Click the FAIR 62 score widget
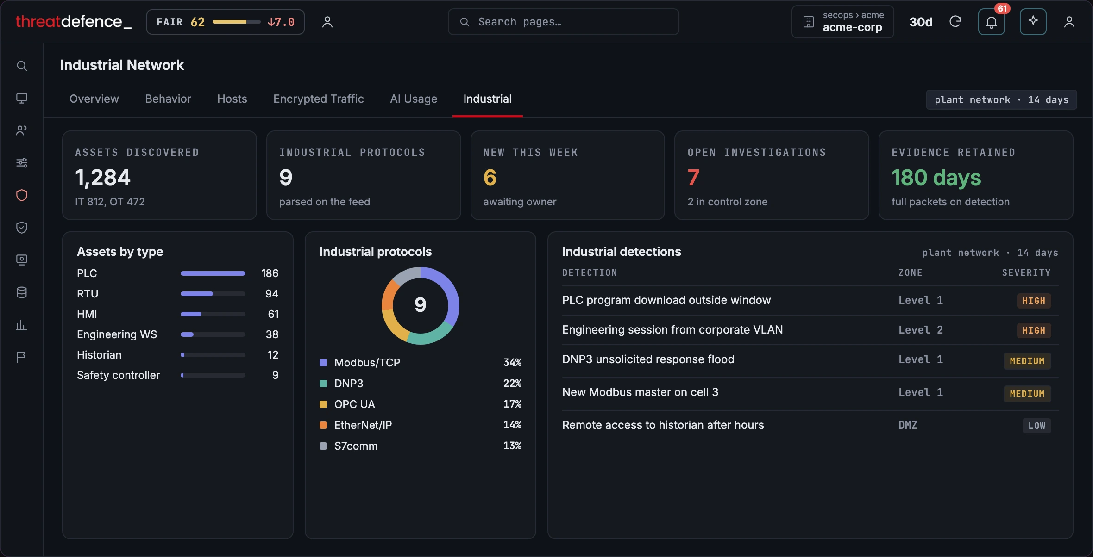This screenshot has width=1093, height=557. 226,22
